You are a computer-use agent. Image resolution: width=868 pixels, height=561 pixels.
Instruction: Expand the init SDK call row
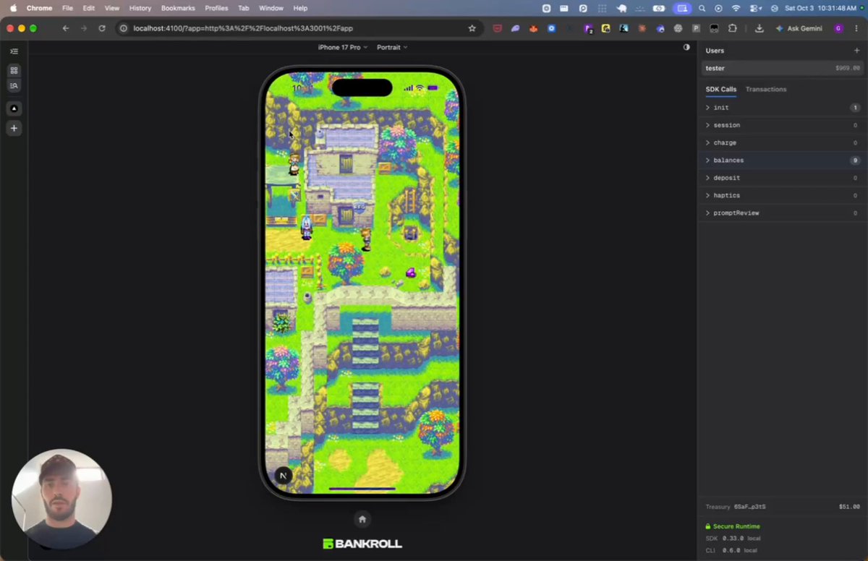click(783, 108)
